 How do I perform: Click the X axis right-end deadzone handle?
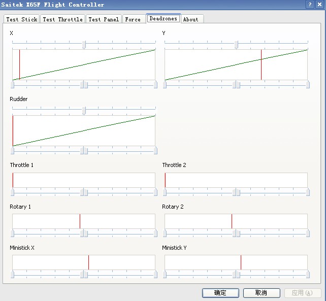[x=155, y=84]
